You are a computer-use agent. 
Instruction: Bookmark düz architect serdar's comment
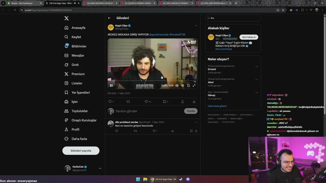point(191,131)
